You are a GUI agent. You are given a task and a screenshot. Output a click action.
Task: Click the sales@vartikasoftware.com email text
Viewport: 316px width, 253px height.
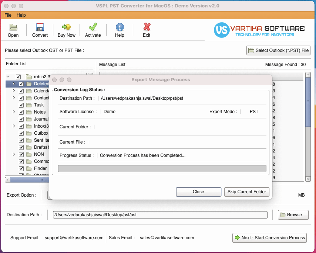(167, 238)
